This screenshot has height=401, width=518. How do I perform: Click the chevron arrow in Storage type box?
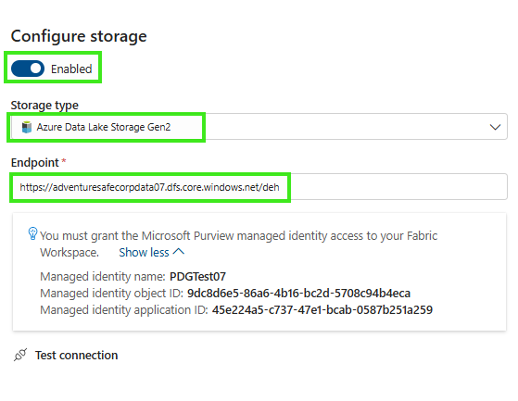[495, 127]
